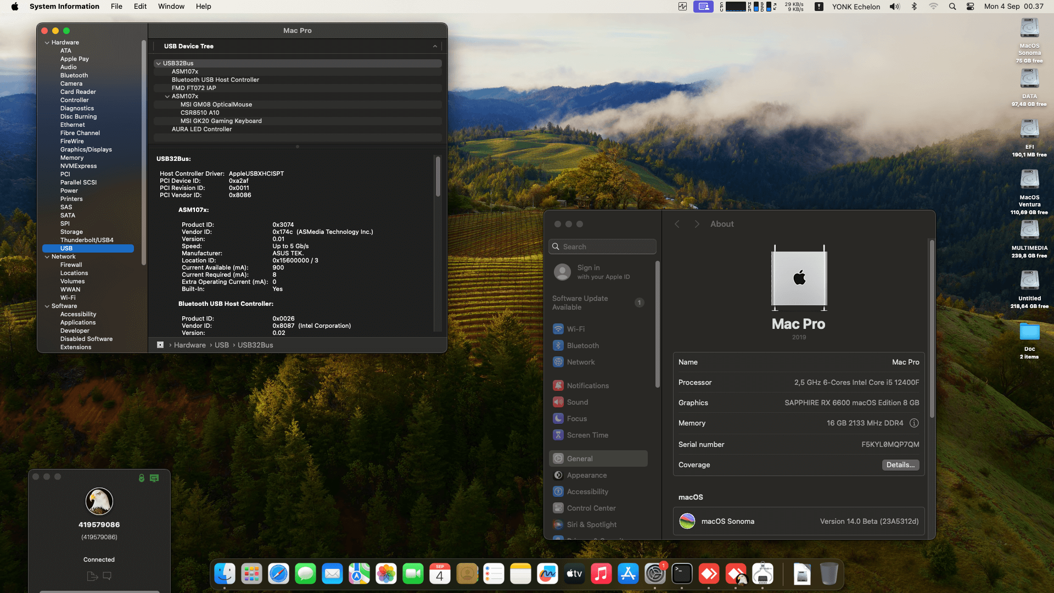Open Control Center from the menu bar

(x=970, y=7)
